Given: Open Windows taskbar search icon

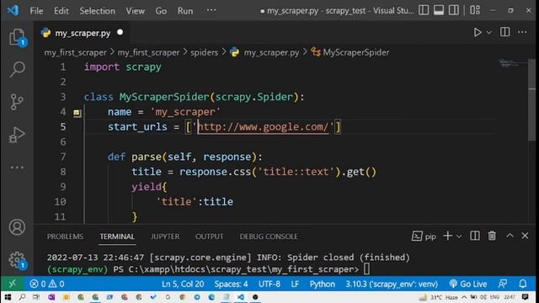Looking at the screenshot, I should click(22, 297).
